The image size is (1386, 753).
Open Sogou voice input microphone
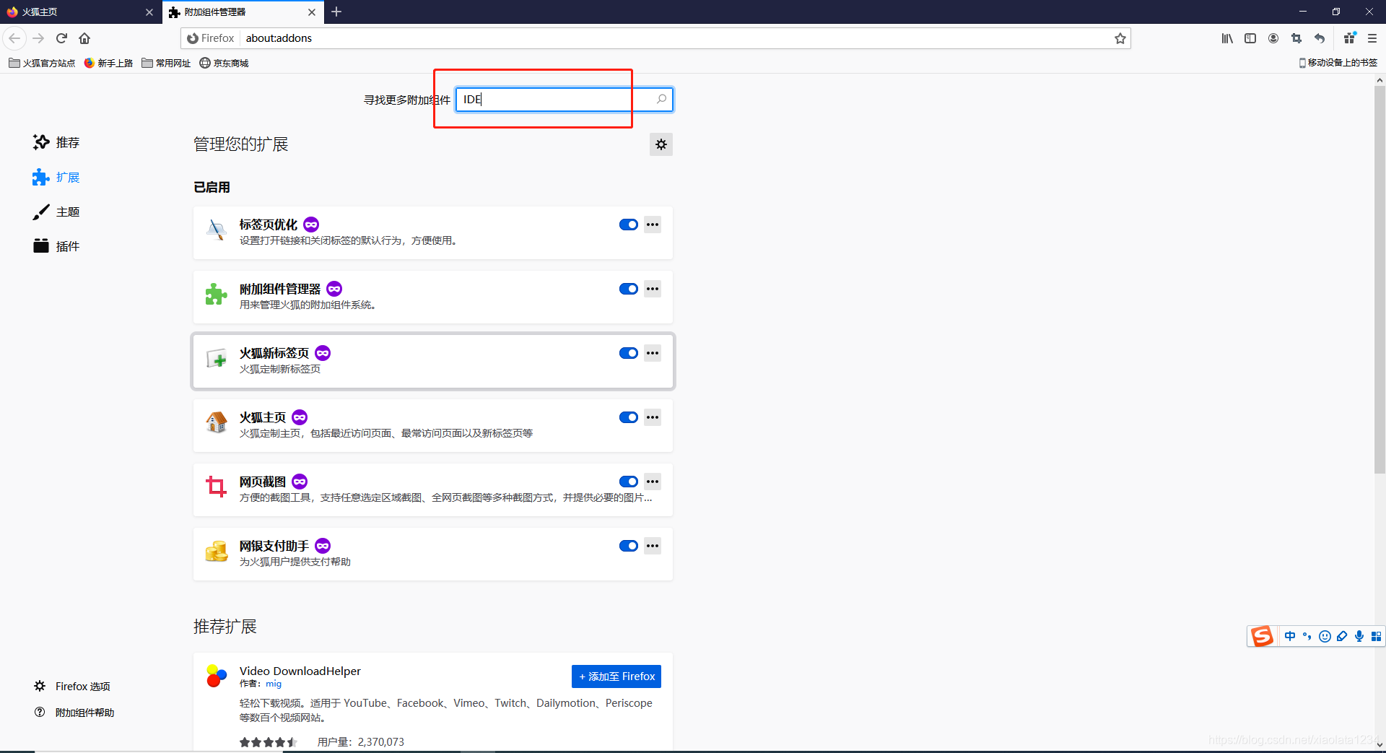(x=1359, y=636)
